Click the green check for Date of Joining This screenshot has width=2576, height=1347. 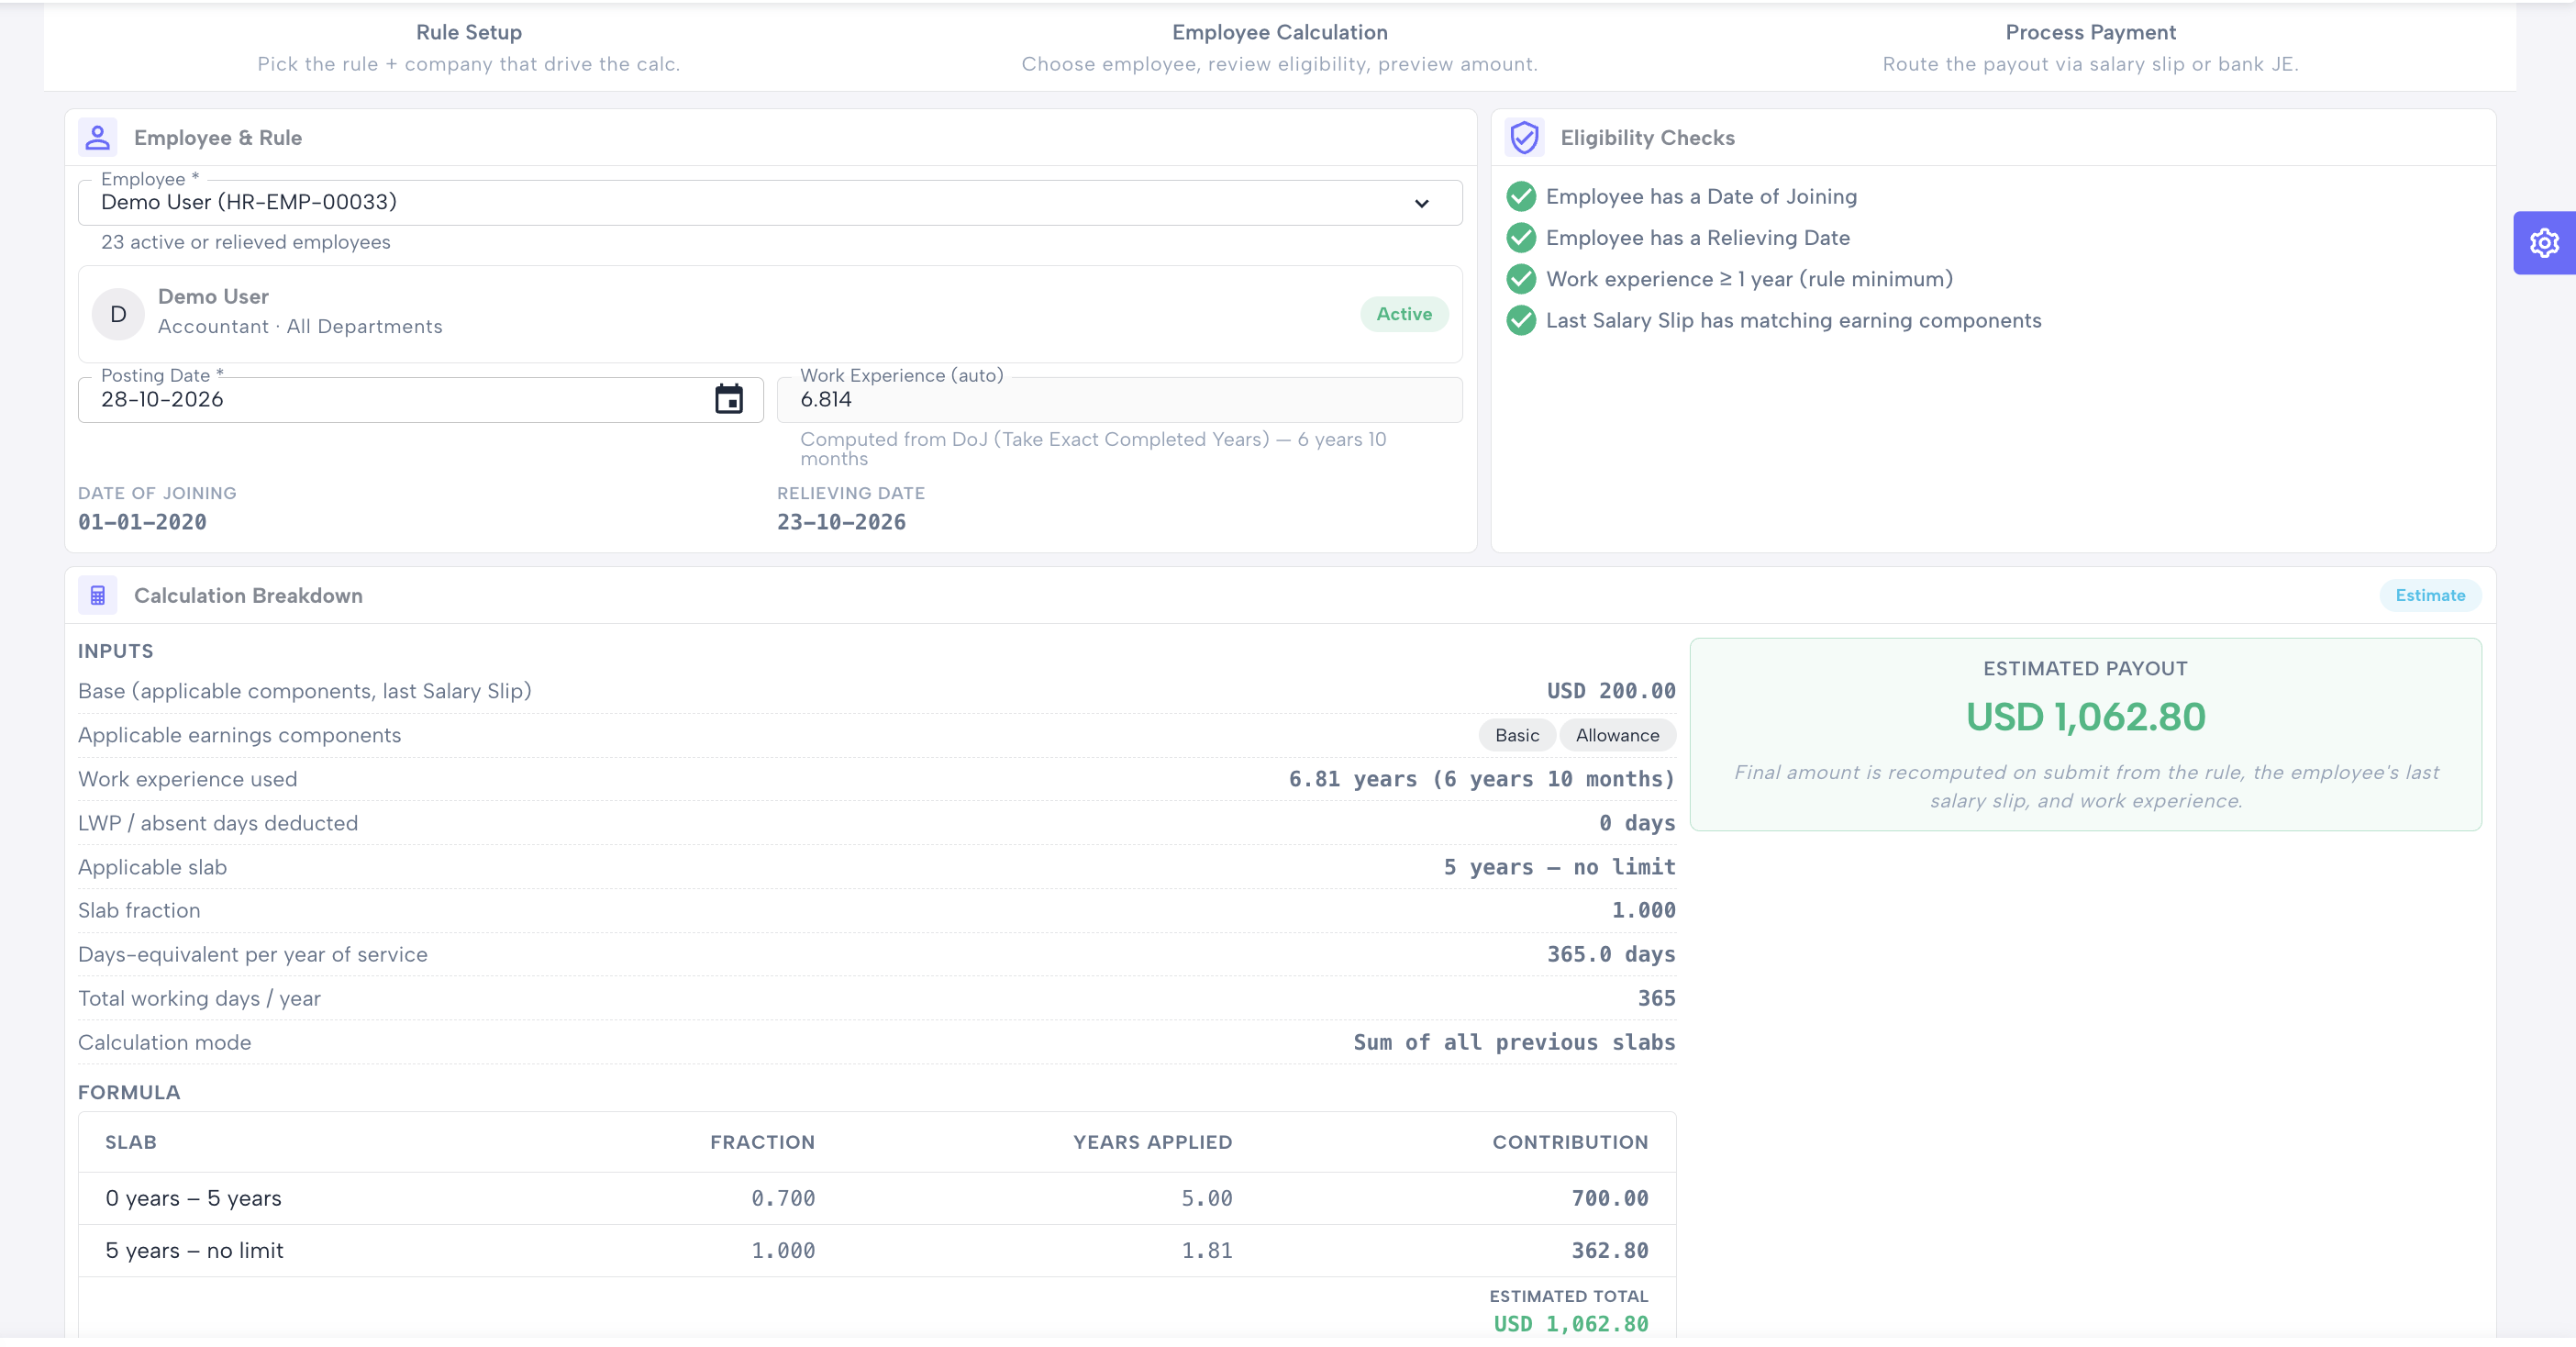(x=1521, y=197)
